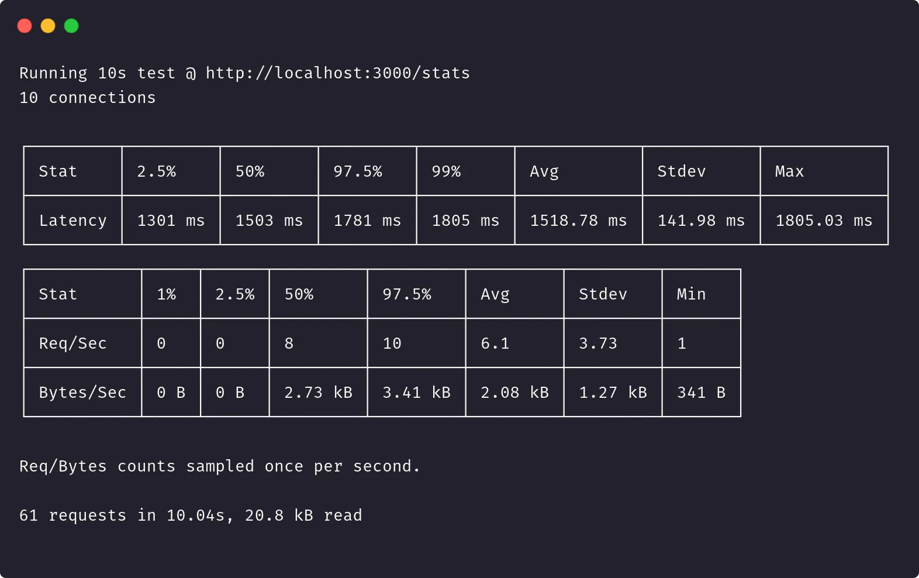Image resolution: width=919 pixels, height=578 pixels.
Task: Click the Req/Sec row label
Action: coord(73,343)
